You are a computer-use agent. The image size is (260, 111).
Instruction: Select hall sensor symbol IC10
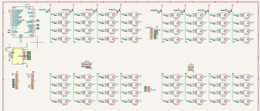tap(88, 22)
